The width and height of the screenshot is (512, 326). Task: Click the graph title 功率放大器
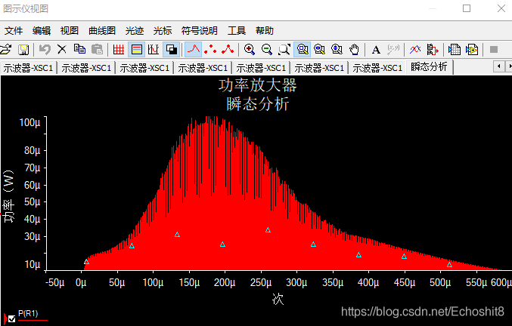point(257,85)
